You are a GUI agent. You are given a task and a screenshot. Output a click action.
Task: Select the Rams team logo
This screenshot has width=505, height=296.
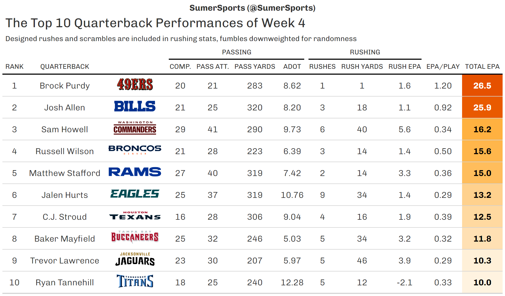point(135,172)
